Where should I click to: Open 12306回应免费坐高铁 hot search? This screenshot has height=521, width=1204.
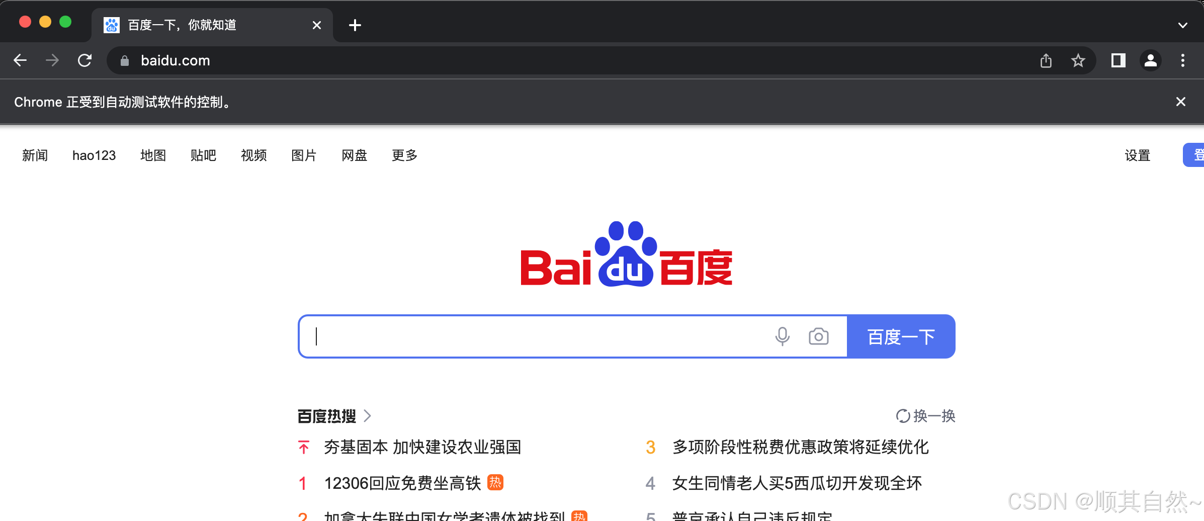click(403, 483)
